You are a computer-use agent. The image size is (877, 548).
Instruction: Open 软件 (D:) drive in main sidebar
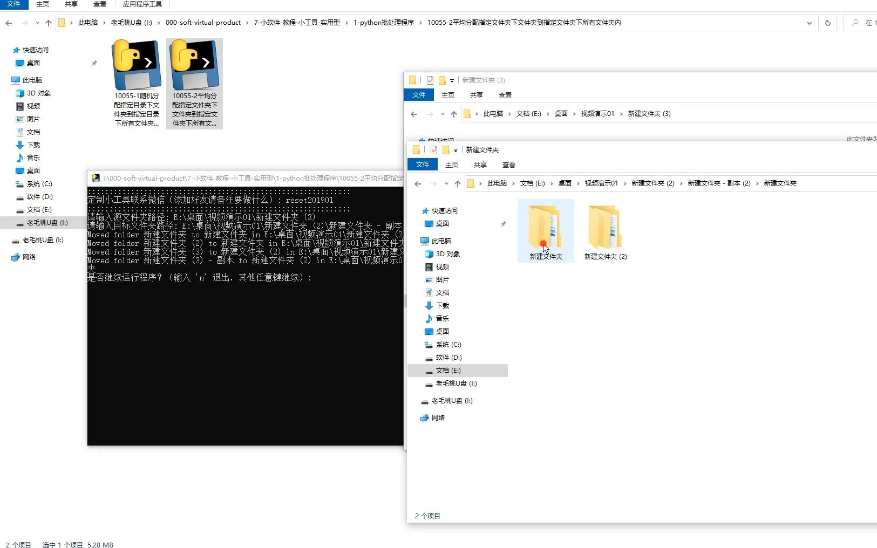(x=39, y=196)
